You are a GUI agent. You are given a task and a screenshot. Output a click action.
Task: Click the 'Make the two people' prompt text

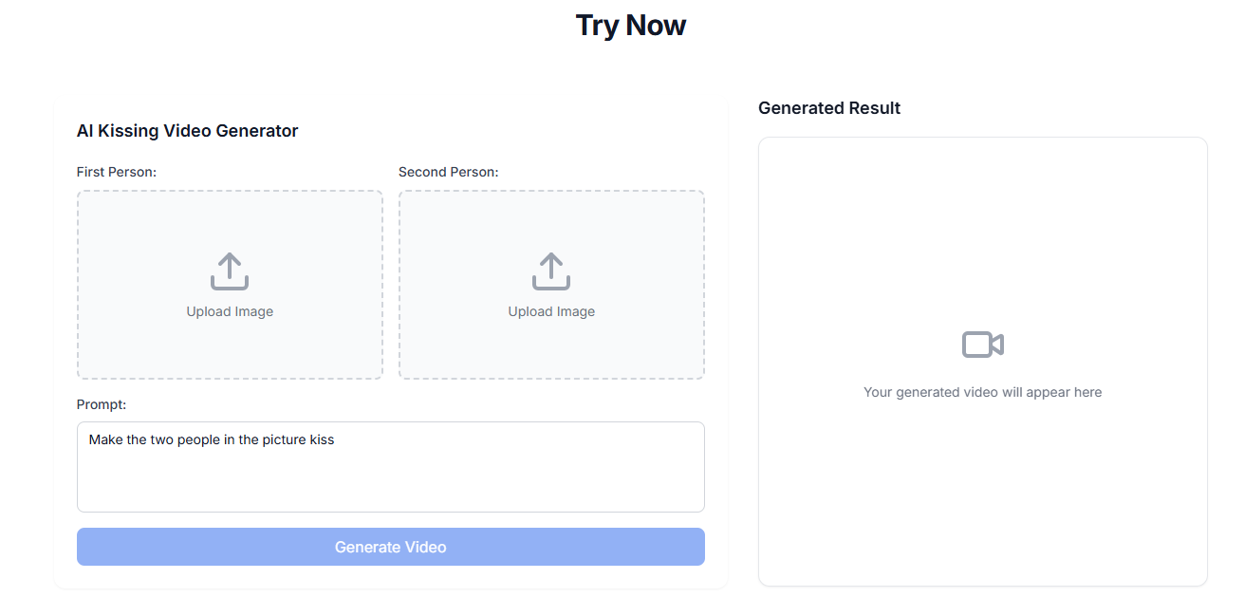pos(151,439)
